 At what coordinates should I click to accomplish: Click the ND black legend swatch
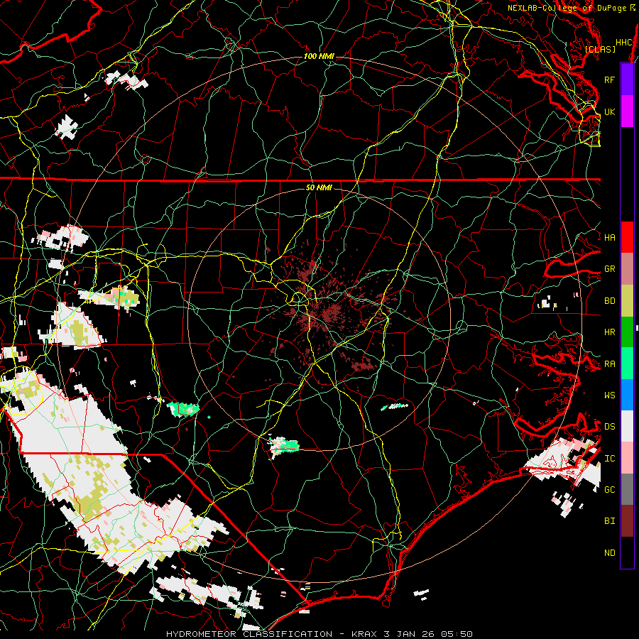627,552
